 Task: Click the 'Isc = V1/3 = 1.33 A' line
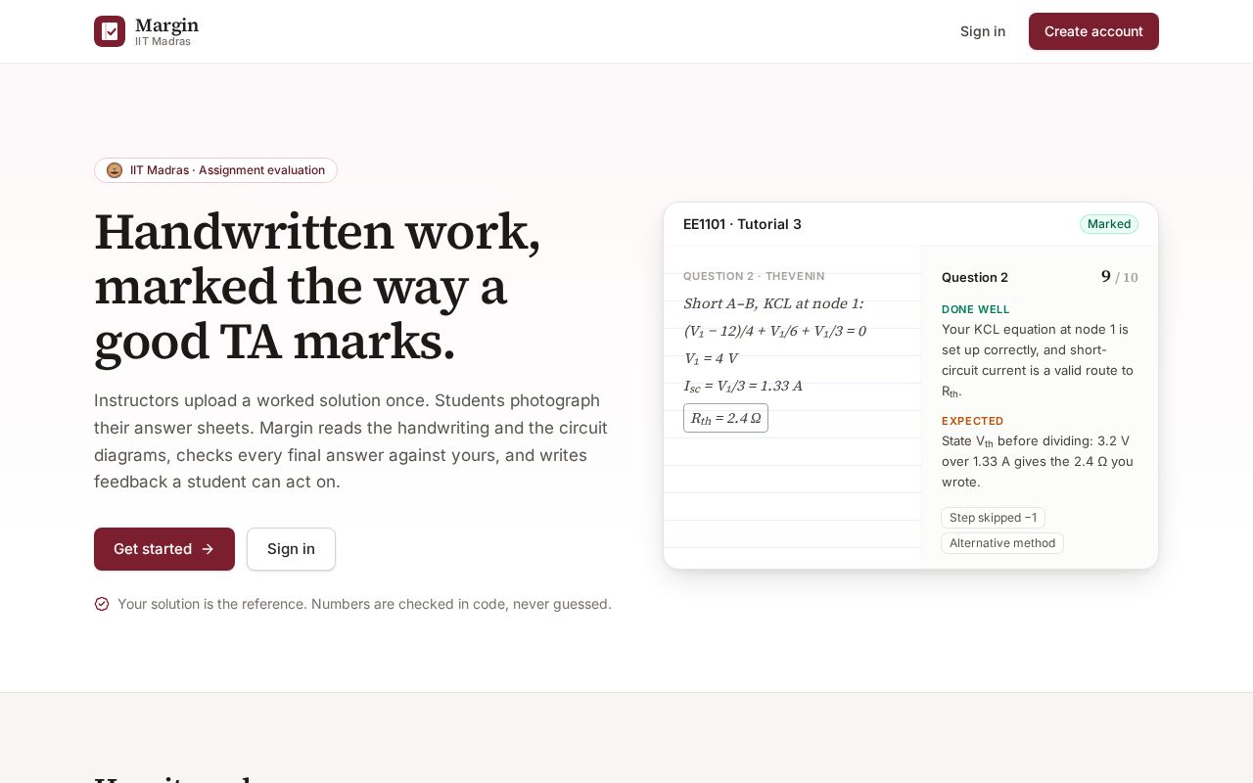tap(743, 386)
